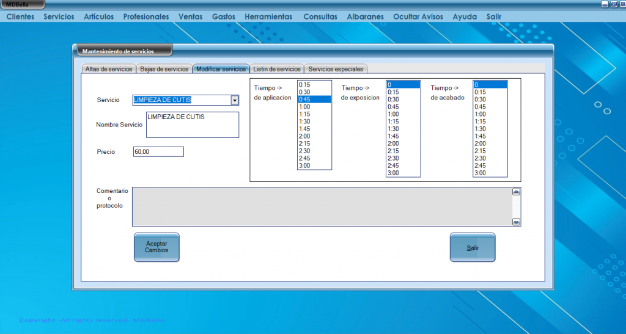Minimize the MDBella main window
The height and width of the screenshot is (334, 626).
coord(605,4)
